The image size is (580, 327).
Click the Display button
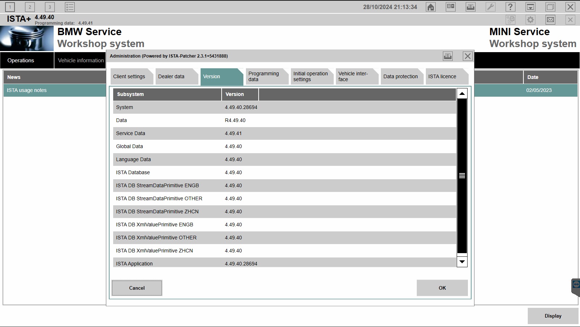(x=553, y=316)
